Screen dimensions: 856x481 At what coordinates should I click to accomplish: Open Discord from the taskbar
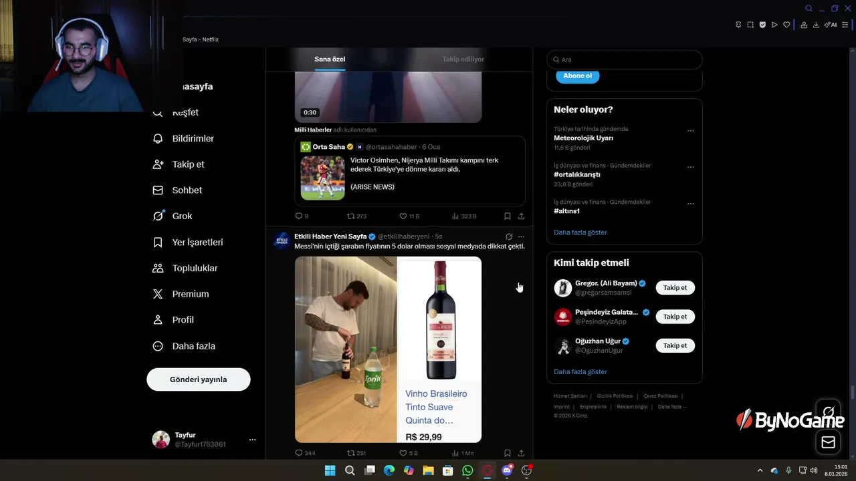(x=507, y=470)
